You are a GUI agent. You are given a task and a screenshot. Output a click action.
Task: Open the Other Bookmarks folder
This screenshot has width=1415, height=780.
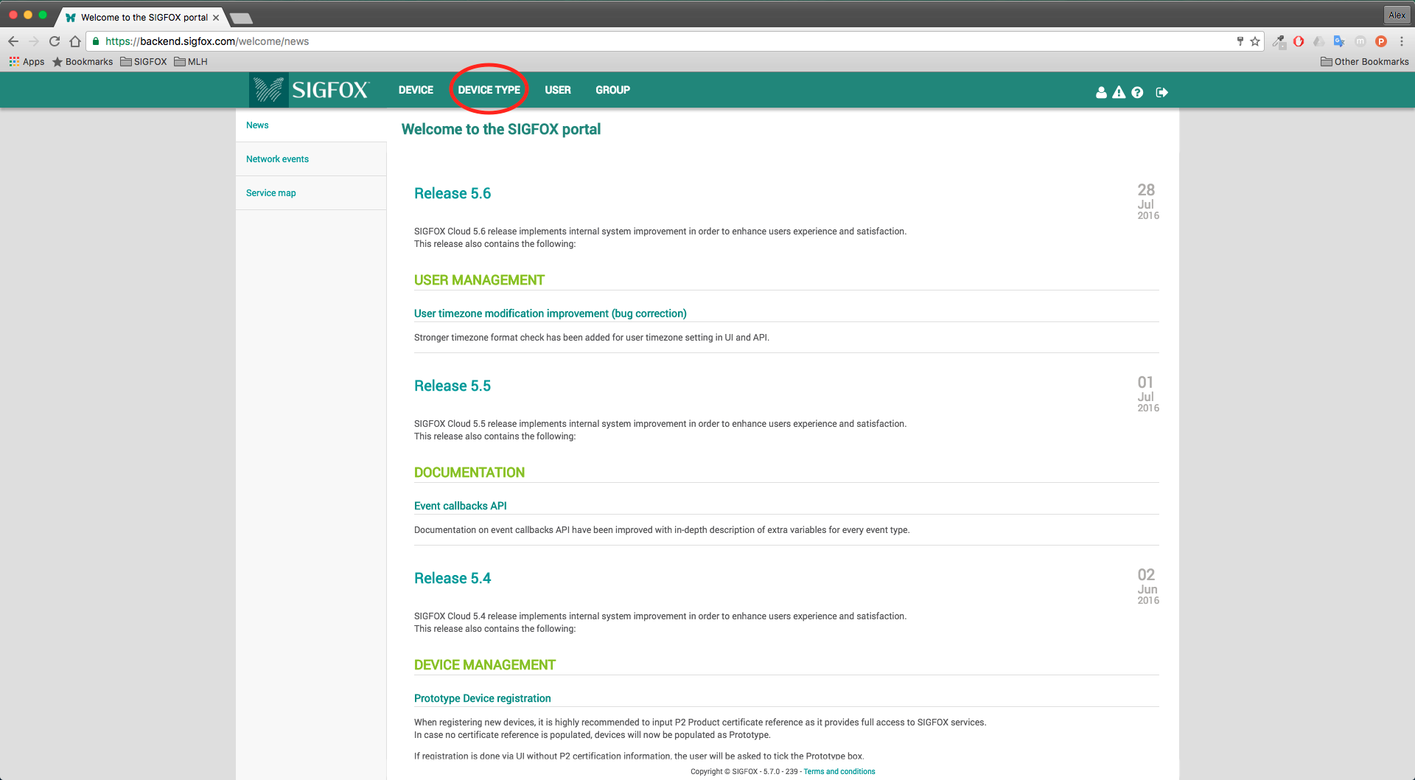point(1365,62)
